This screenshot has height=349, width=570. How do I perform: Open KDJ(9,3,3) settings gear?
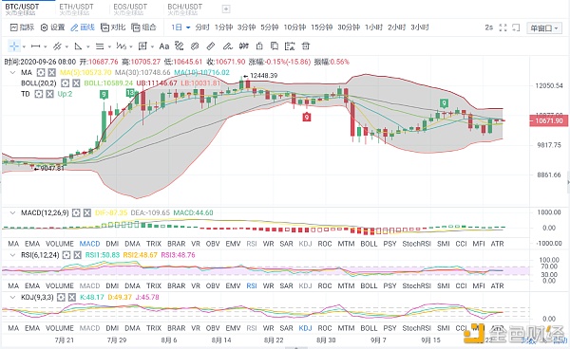pos(61,298)
